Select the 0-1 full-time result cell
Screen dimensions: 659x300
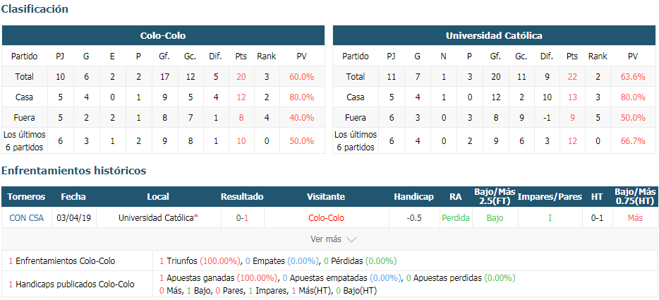243,218
